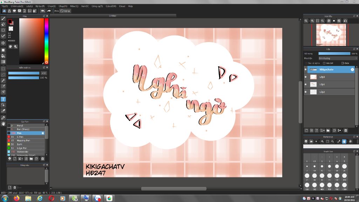Enable the Bảo vệ alpha checkbox
Screen dimensions: 359x202
click(306, 63)
